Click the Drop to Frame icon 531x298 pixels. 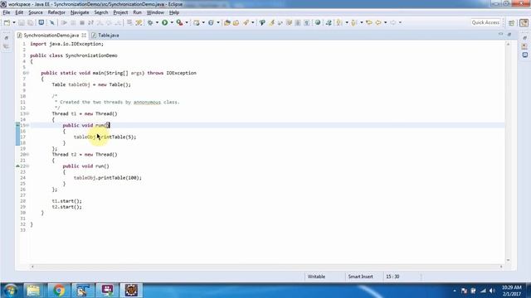(x=129, y=22)
